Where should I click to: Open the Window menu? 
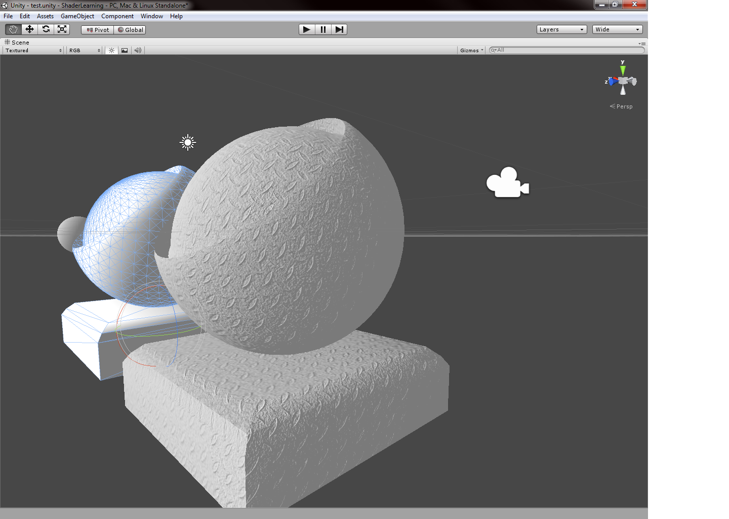tap(152, 16)
